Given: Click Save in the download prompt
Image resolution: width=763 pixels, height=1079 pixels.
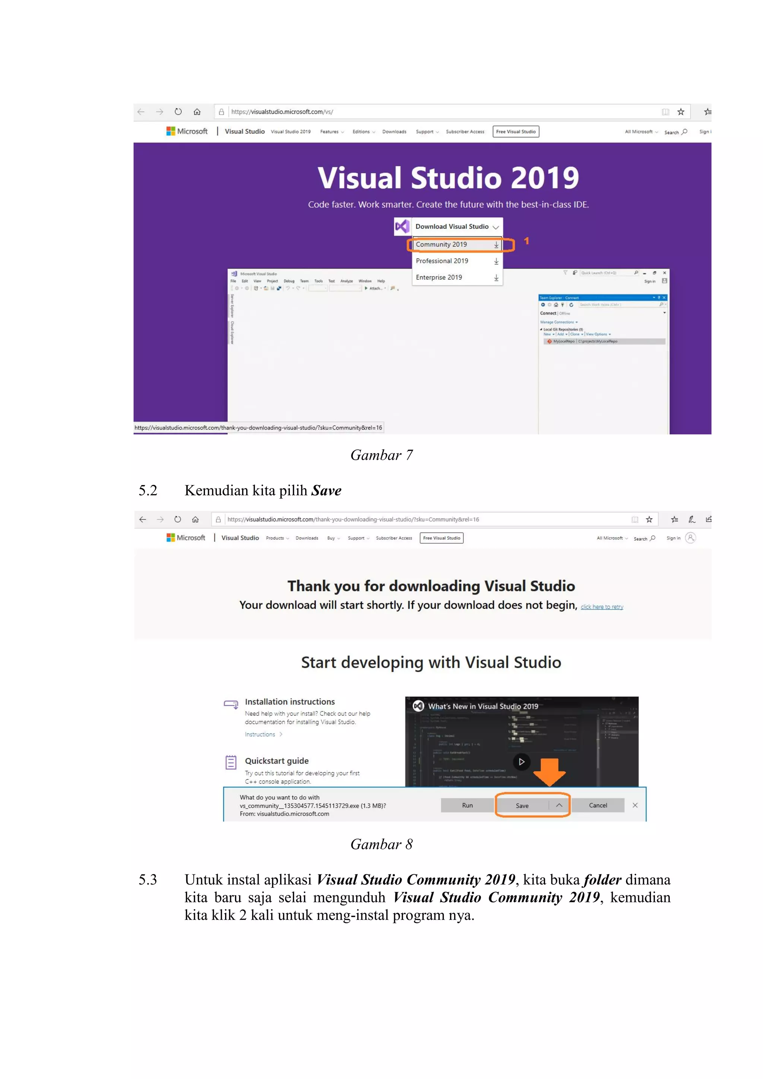Looking at the screenshot, I should [x=522, y=806].
